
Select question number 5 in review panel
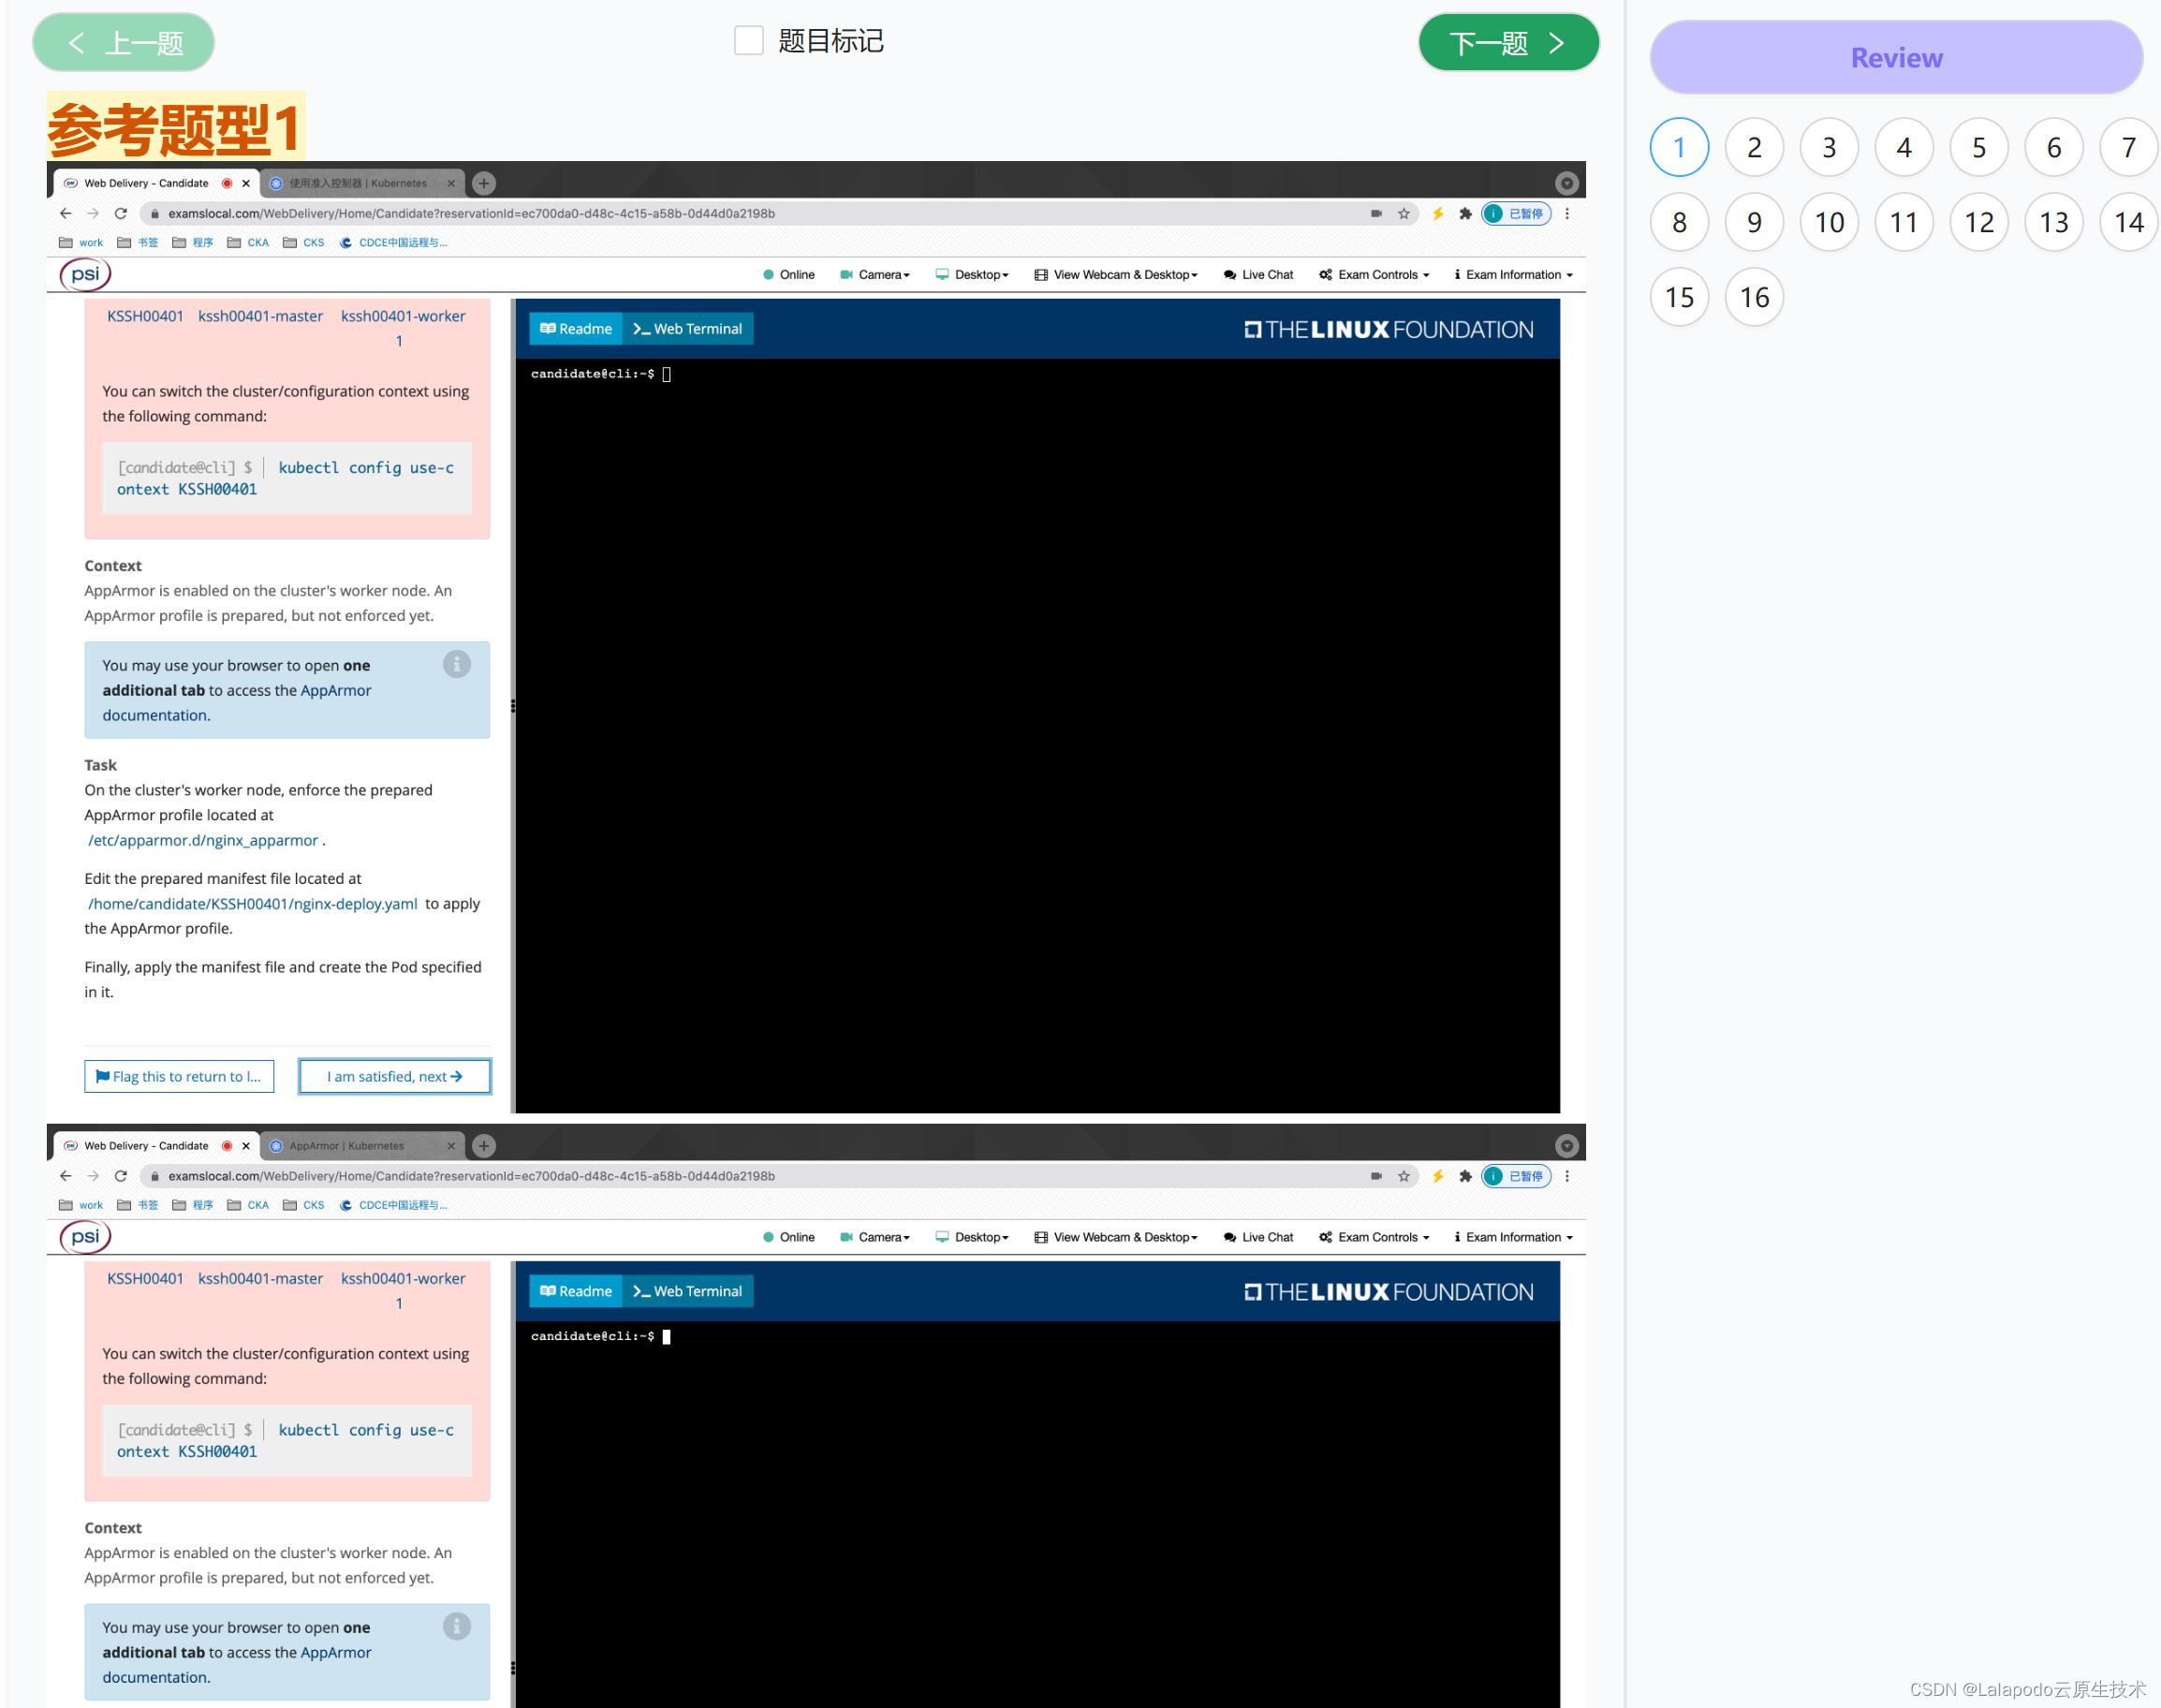pyautogui.click(x=1978, y=147)
